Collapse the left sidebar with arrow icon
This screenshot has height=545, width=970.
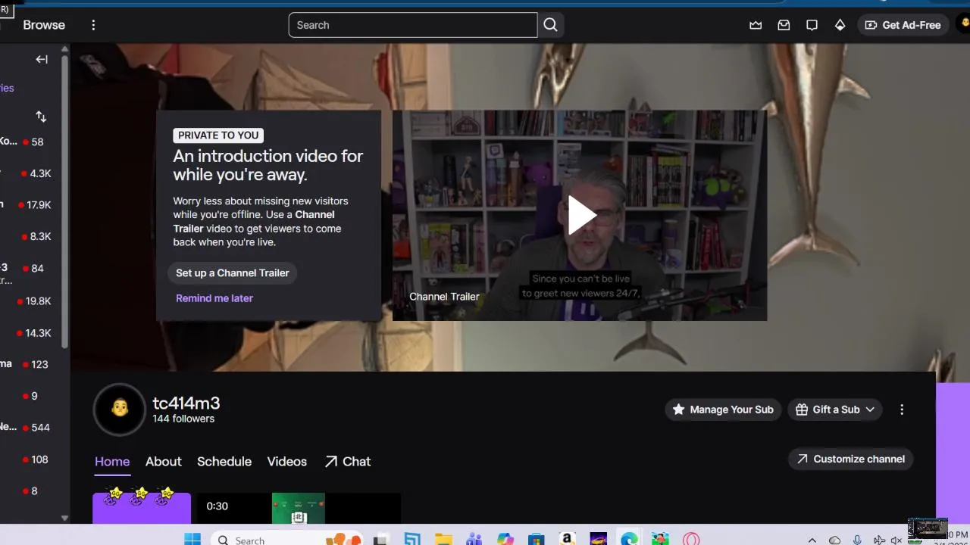point(42,59)
